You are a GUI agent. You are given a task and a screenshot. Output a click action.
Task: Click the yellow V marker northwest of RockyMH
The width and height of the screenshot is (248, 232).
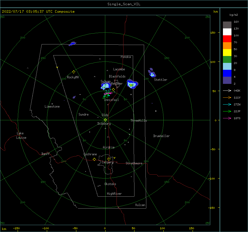[57, 67]
